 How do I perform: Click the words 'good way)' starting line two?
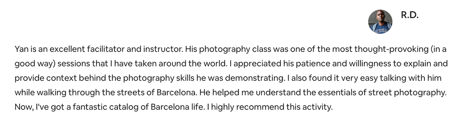pyautogui.click(x=35, y=64)
